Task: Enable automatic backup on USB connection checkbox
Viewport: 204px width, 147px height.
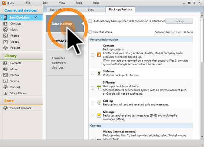Action: pyautogui.click(x=90, y=21)
